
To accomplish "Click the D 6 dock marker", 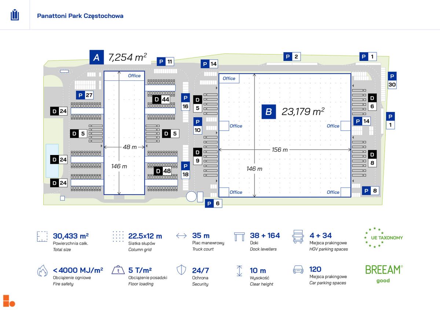I will click(x=372, y=102).
